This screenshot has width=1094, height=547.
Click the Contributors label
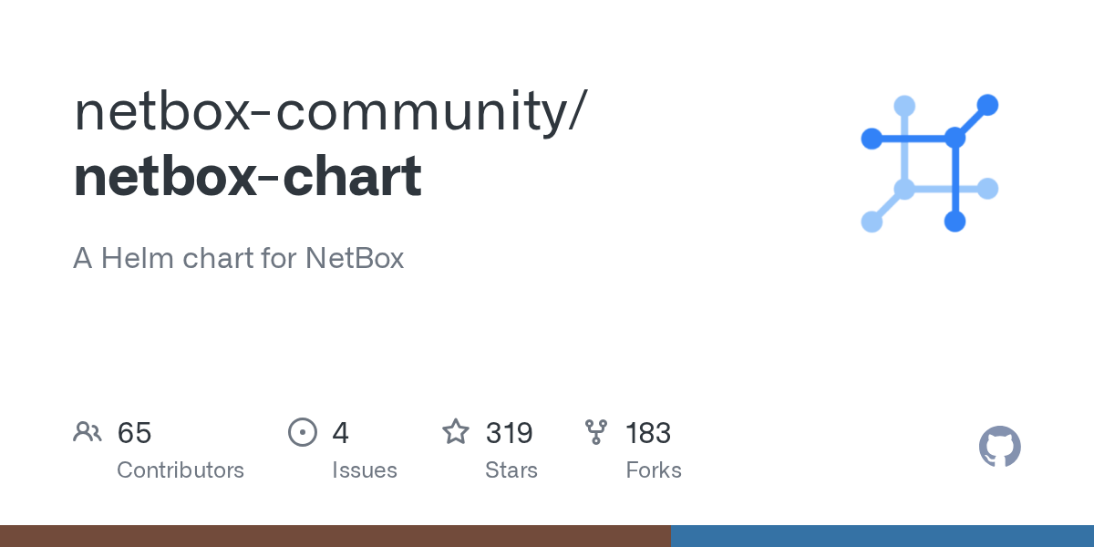point(181,470)
